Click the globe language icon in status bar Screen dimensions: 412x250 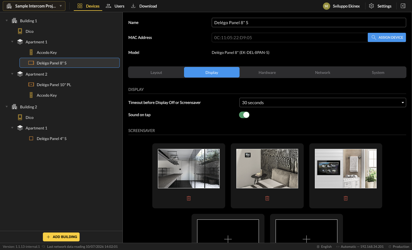tap(318, 247)
